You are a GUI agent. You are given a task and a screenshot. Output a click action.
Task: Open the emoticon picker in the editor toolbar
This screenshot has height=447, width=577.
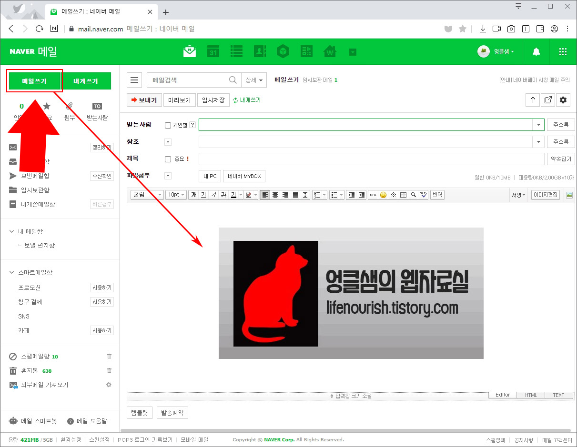(382, 194)
